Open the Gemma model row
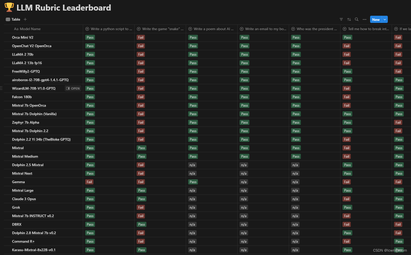The width and height of the screenshot is (411, 255). (18, 182)
